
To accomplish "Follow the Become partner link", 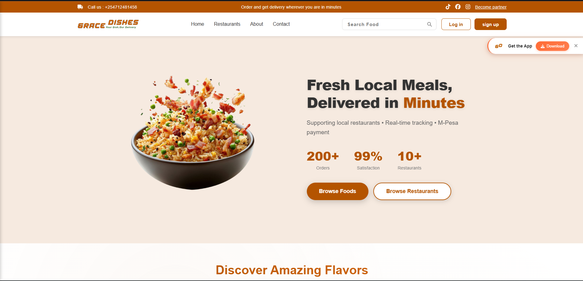I will click(x=491, y=7).
